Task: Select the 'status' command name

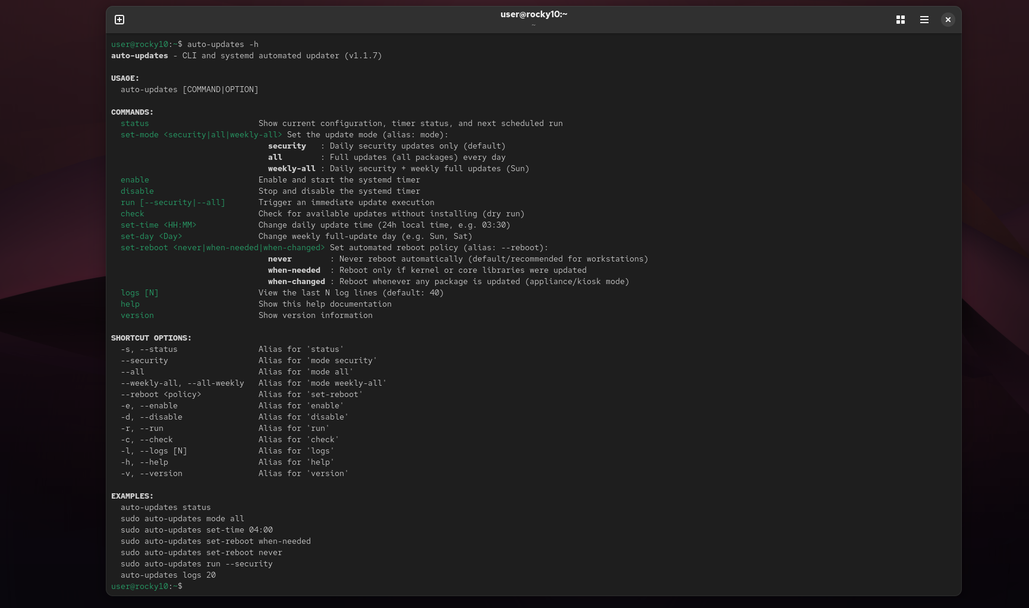Action: (135, 124)
